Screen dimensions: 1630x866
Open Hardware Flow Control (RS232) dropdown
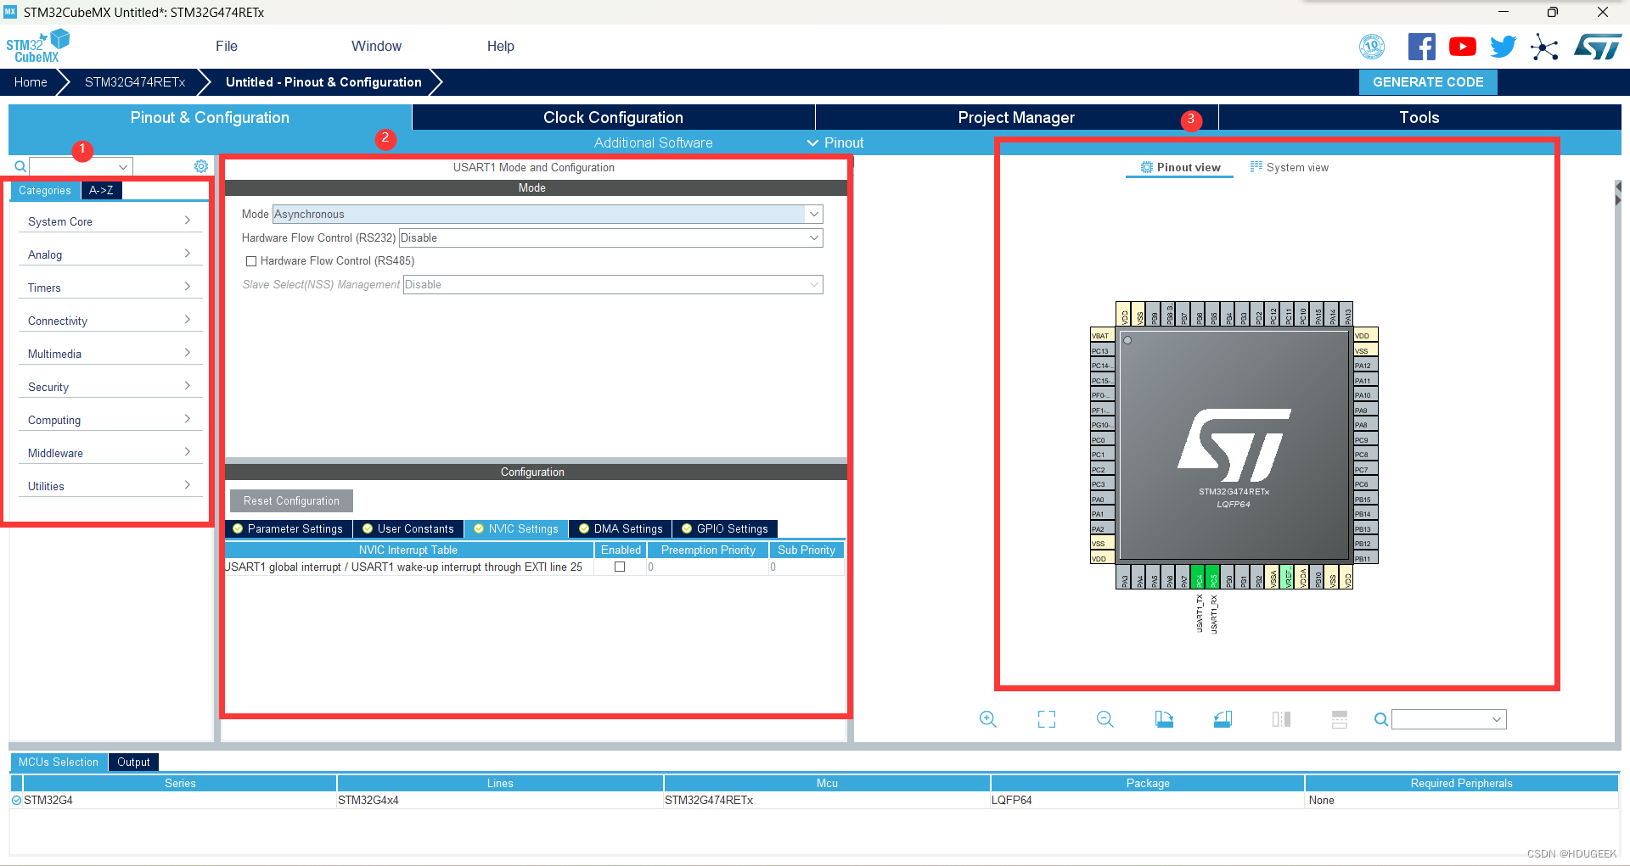pyautogui.click(x=610, y=237)
